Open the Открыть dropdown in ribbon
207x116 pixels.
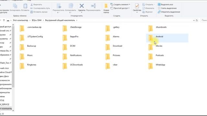pyautogui.click(x=148, y=5)
